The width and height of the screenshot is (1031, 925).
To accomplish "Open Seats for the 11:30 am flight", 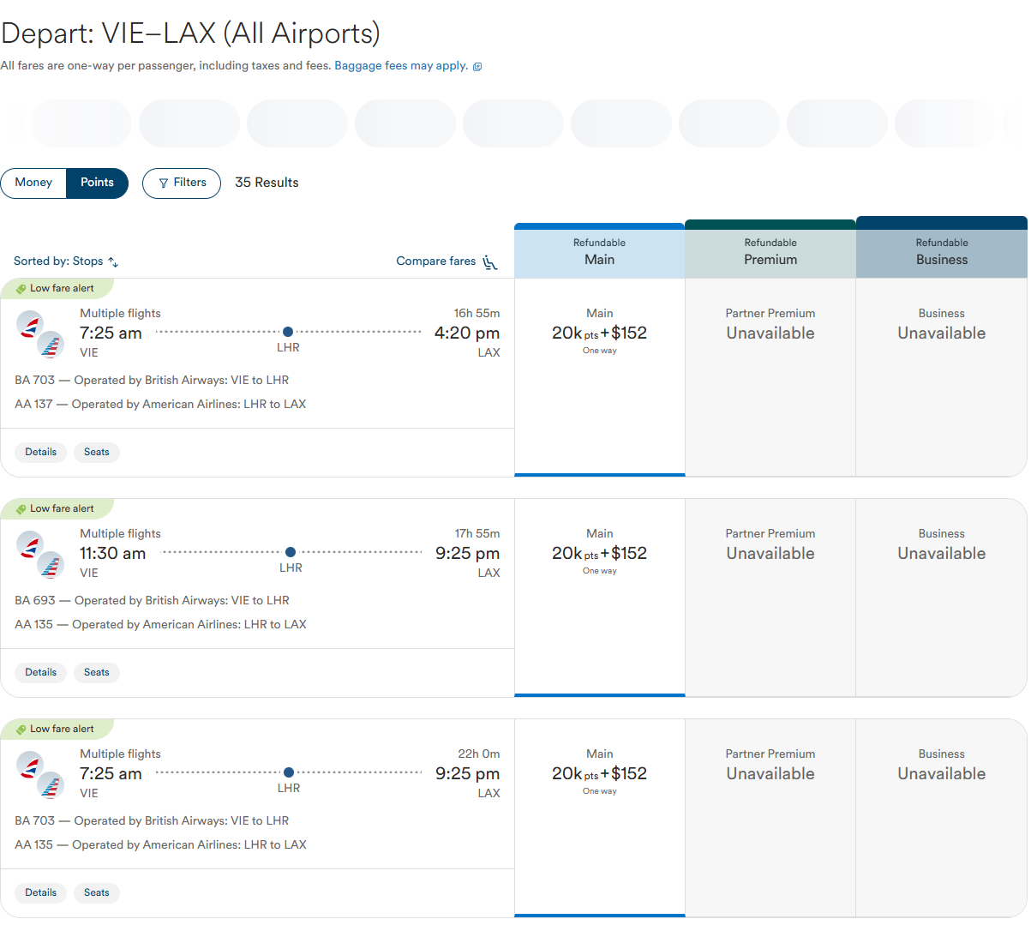I will coord(96,673).
